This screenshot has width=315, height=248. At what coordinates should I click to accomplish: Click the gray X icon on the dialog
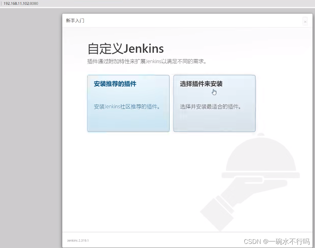[x=305, y=21]
